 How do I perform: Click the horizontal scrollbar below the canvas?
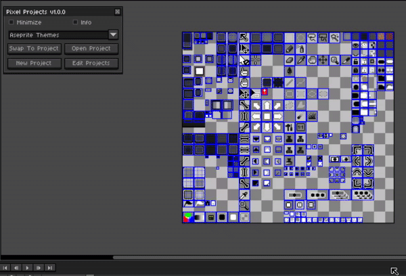click(x=259, y=258)
